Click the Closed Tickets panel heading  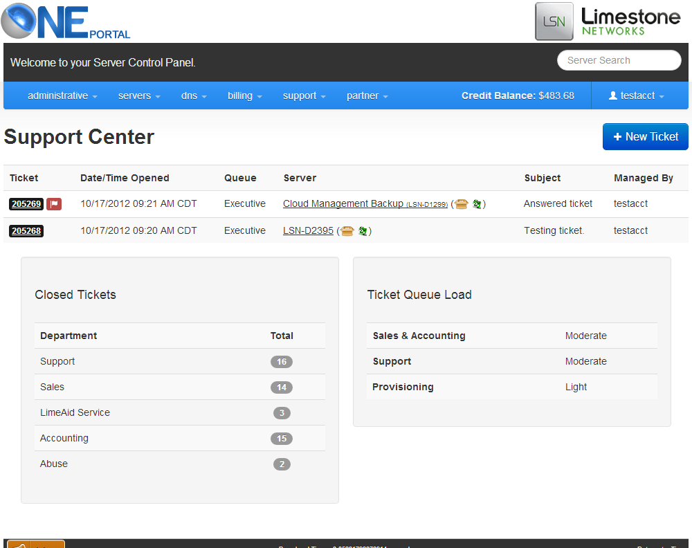75,295
